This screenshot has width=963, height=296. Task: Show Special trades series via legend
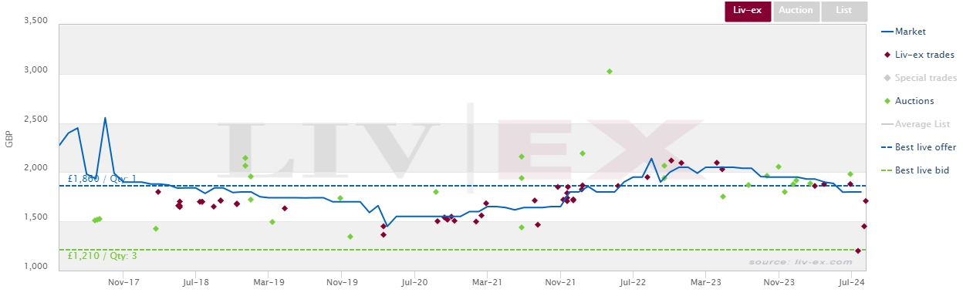[x=919, y=78]
